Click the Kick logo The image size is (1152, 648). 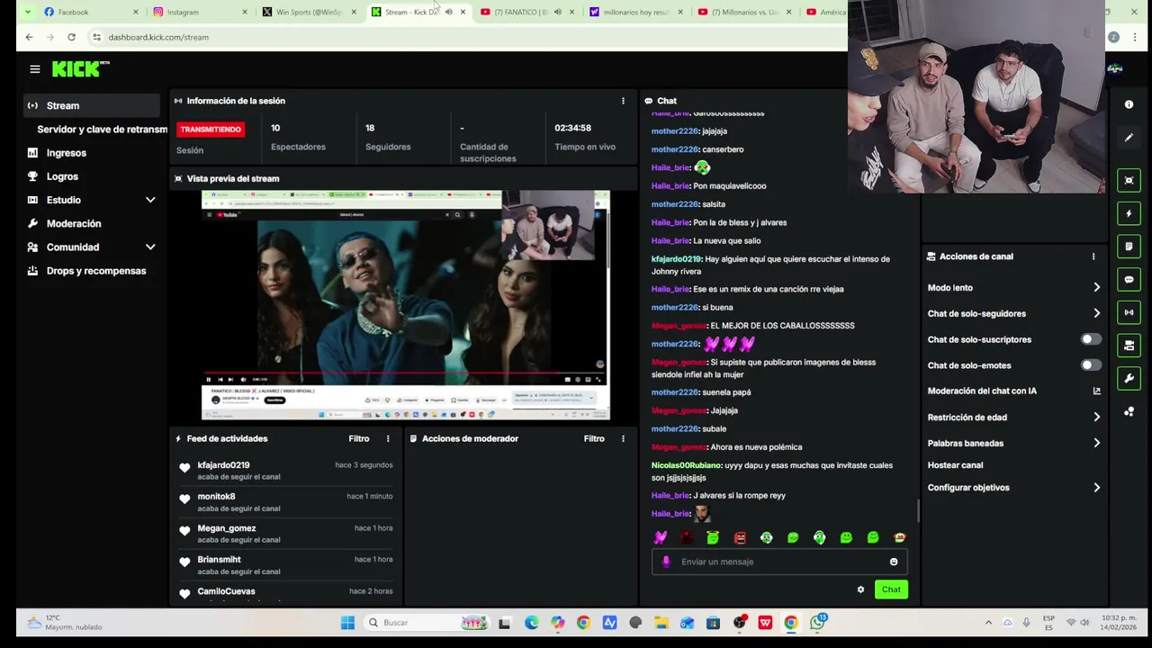[x=78, y=69]
